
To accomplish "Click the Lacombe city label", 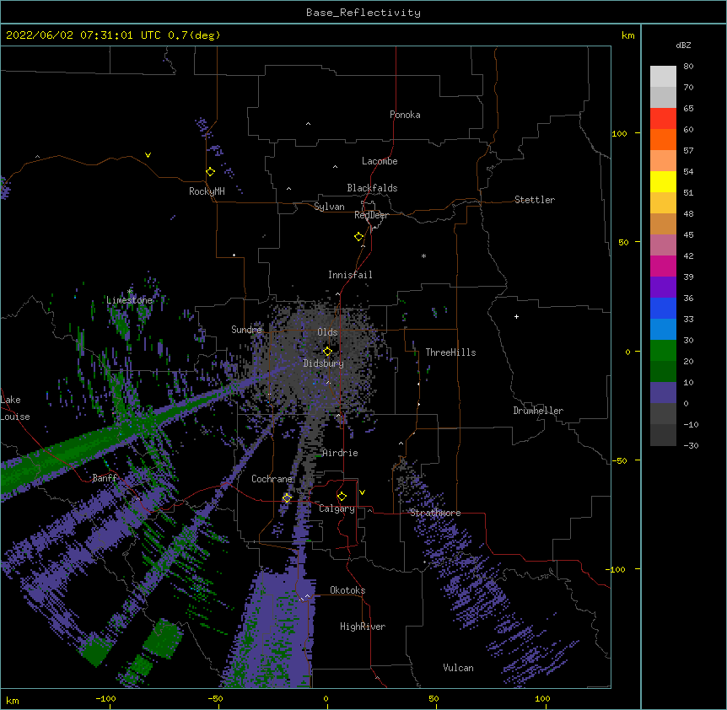I will click(x=380, y=161).
